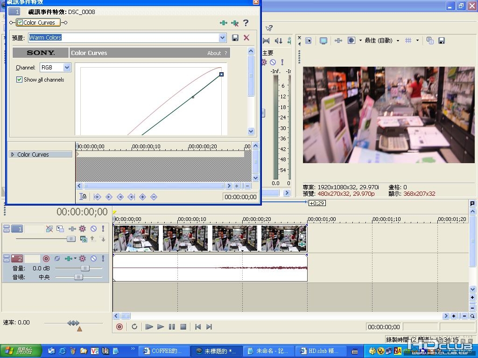
Task: Open the Channel RGB dropdown
Action: tap(67, 68)
